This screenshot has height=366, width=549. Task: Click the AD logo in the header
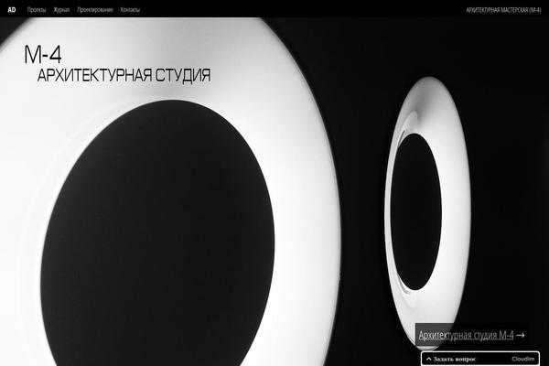click(12, 8)
